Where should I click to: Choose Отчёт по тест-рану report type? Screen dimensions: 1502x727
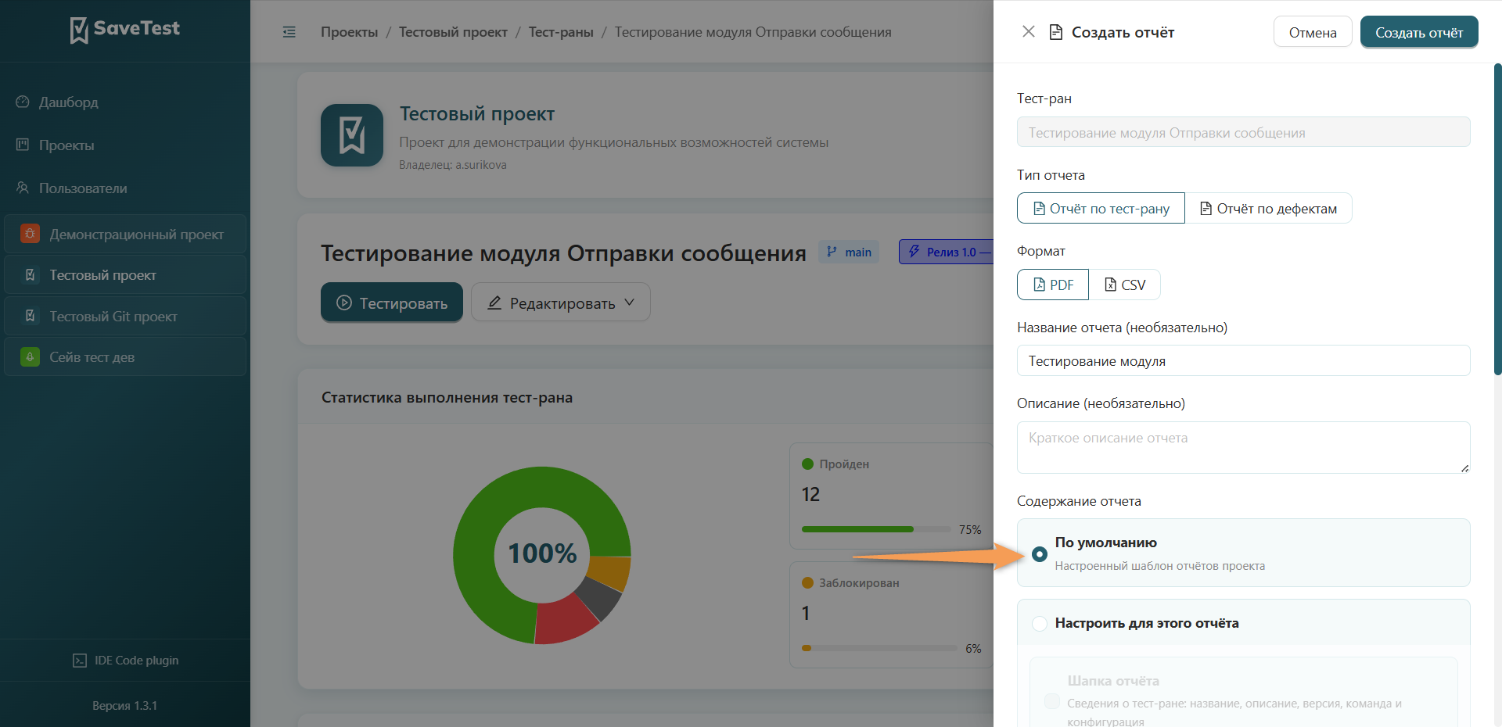[x=1101, y=208]
